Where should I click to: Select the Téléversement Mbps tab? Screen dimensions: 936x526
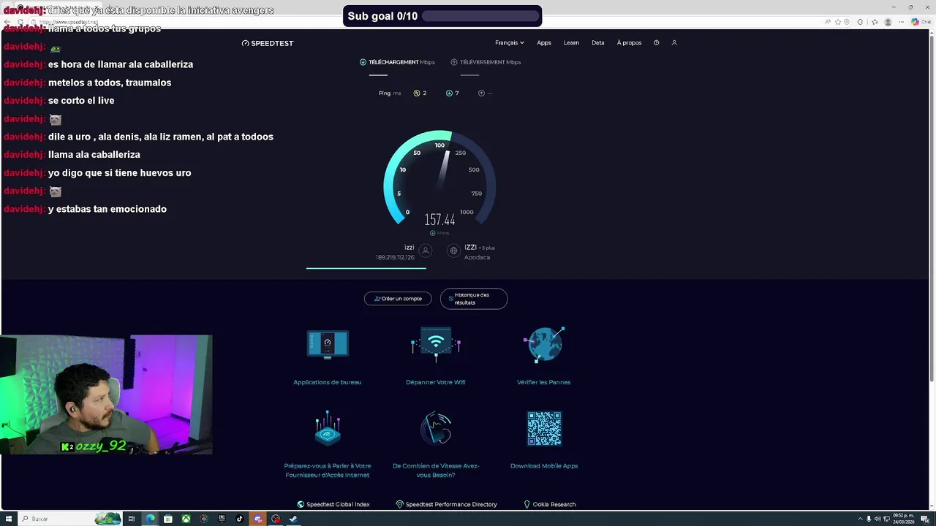(x=486, y=62)
